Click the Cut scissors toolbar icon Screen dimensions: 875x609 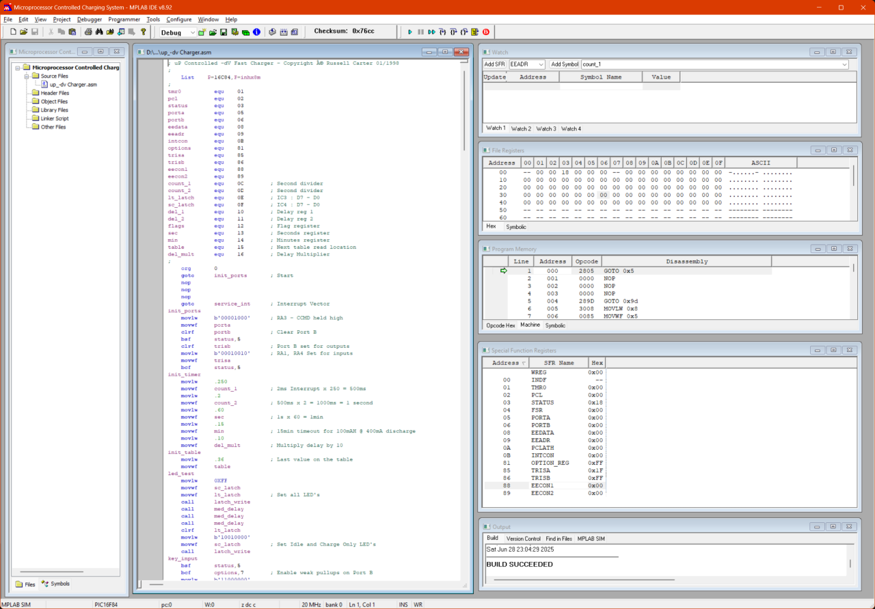pos(51,32)
